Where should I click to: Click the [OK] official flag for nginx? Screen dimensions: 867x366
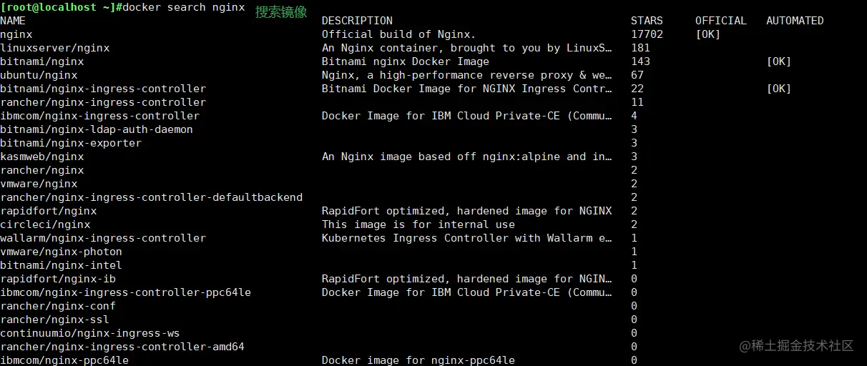point(707,34)
